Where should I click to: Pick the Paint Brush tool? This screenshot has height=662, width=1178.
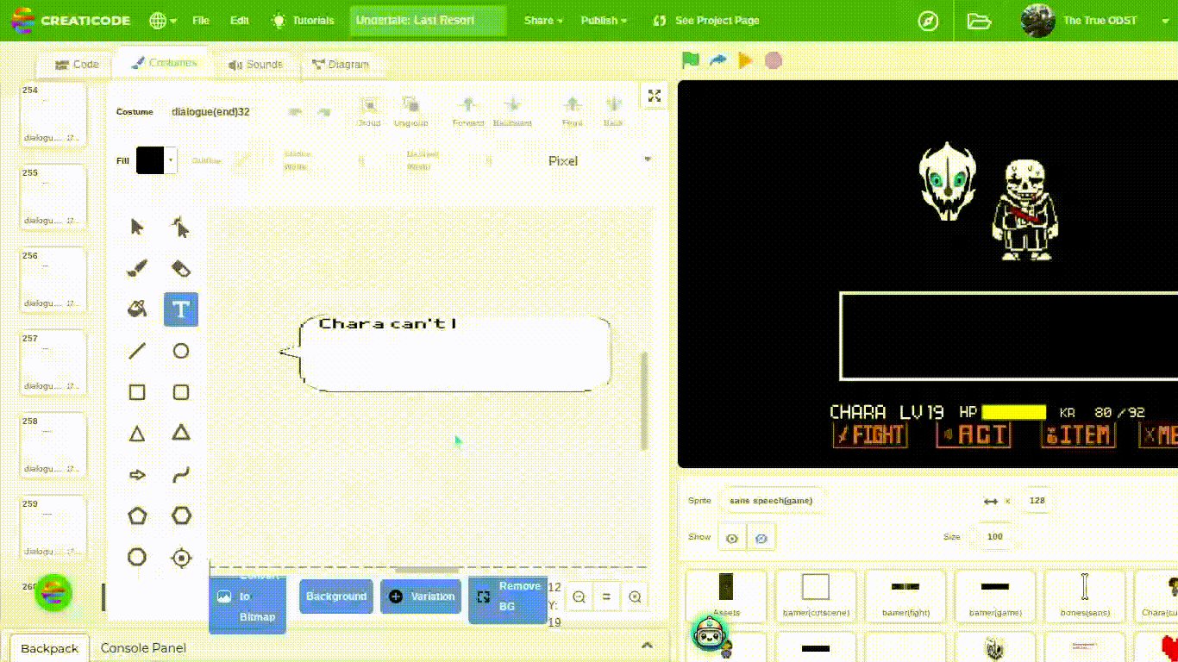pos(137,268)
